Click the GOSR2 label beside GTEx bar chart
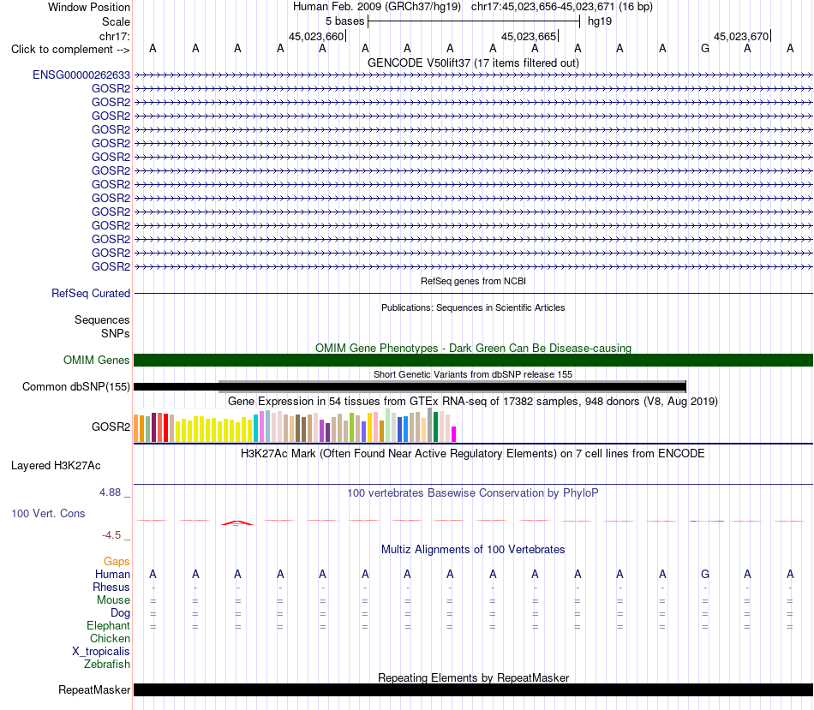 pos(111,427)
